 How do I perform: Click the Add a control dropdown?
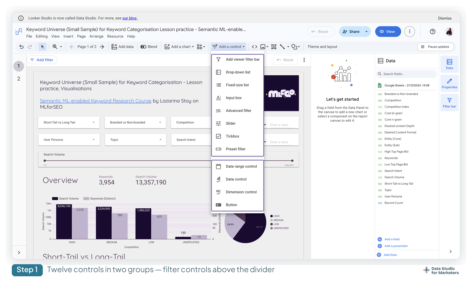pyautogui.click(x=228, y=47)
